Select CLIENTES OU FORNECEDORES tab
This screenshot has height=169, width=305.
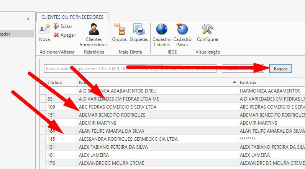click(x=72, y=17)
